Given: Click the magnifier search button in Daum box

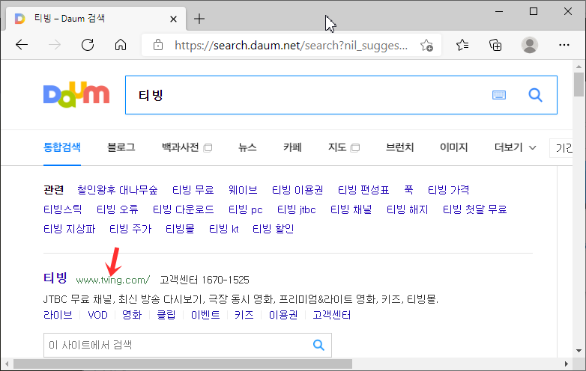Looking at the screenshot, I should [535, 95].
